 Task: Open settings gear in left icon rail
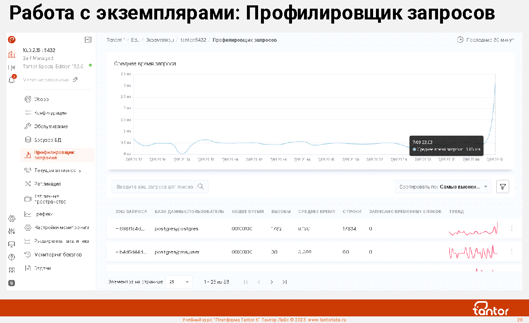(x=12, y=218)
